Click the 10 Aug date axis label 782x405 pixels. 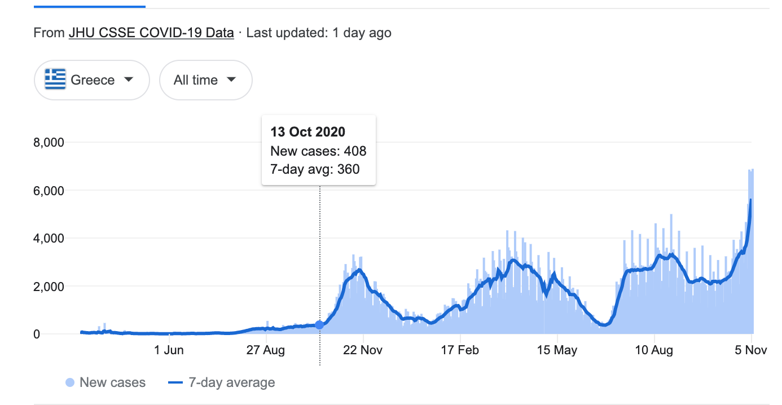(654, 351)
